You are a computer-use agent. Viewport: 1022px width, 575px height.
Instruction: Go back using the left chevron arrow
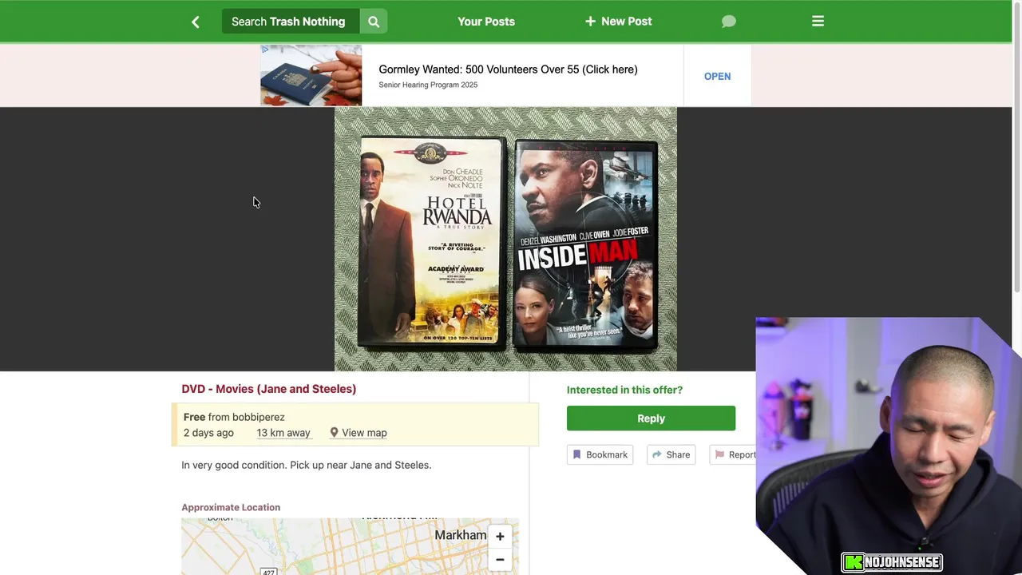pyautogui.click(x=196, y=22)
